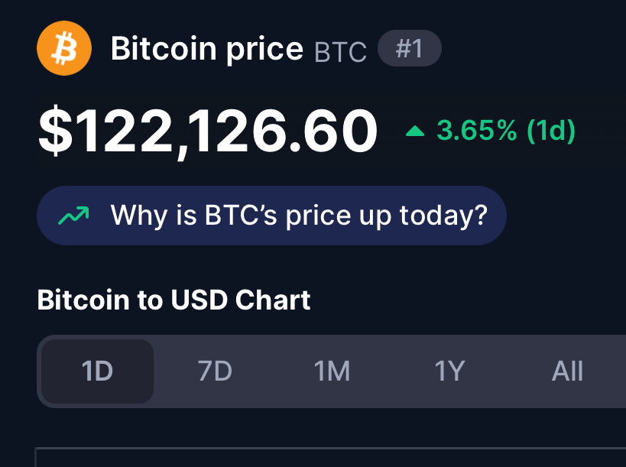626x467 pixels.
Task: Click the 3.65% change percentage
Action: (477, 131)
